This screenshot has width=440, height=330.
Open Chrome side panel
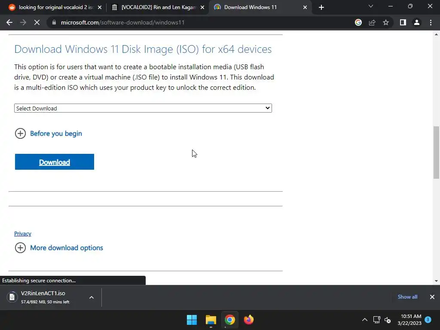403,22
